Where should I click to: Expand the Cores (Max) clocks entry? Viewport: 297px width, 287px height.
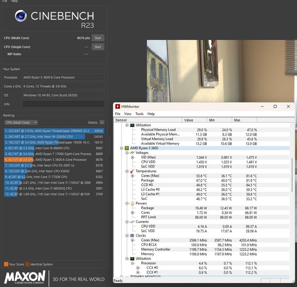132,240
